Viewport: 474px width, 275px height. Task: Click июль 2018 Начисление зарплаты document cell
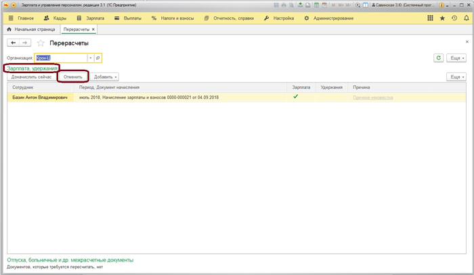pos(180,98)
